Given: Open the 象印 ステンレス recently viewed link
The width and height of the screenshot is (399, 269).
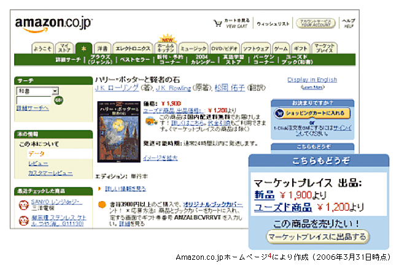Looking at the screenshot, I should pyautogui.click(x=58, y=220).
